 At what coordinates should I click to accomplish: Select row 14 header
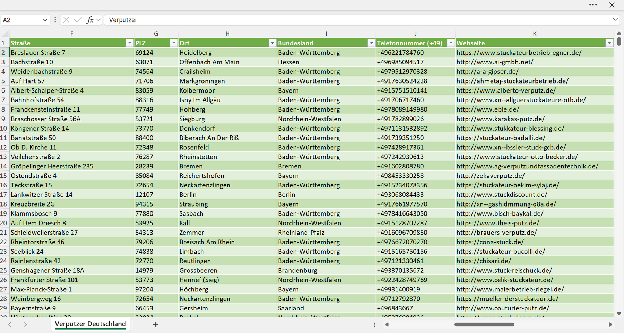[4, 166]
